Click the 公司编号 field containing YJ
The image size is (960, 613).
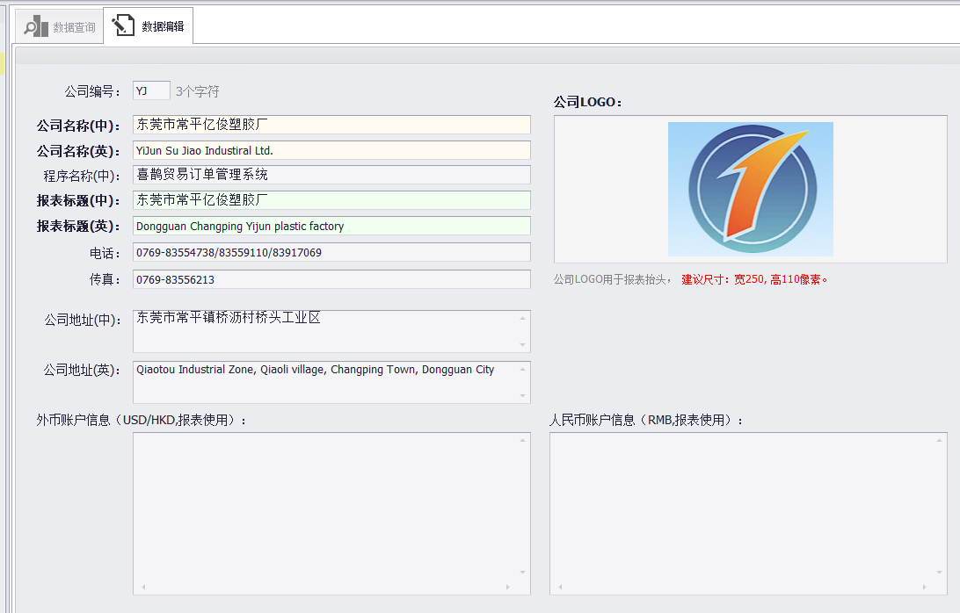(151, 91)
